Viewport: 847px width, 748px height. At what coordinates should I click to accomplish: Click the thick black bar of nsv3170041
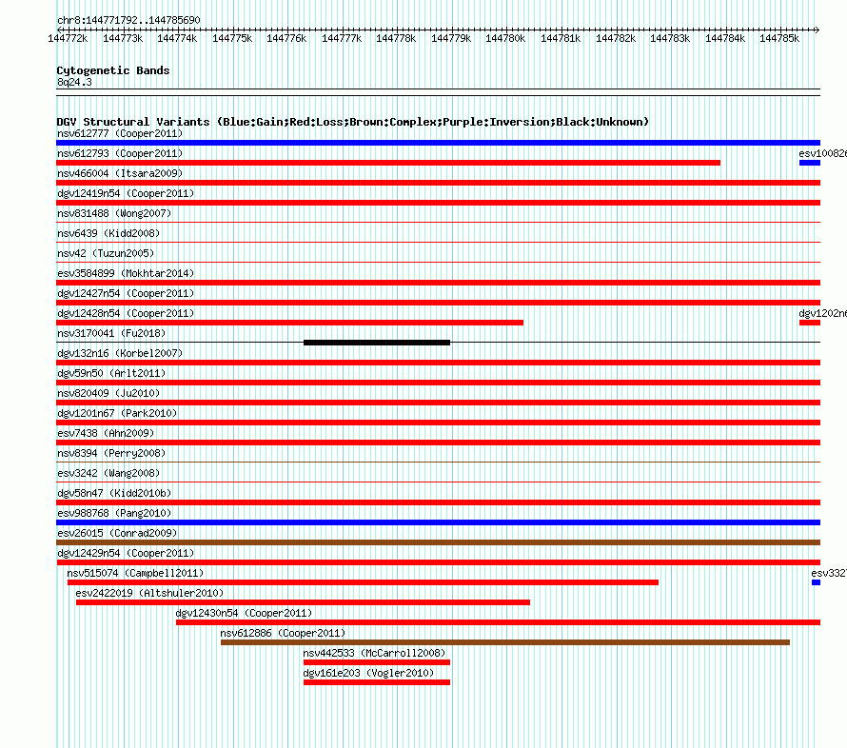tap(377, 343)
